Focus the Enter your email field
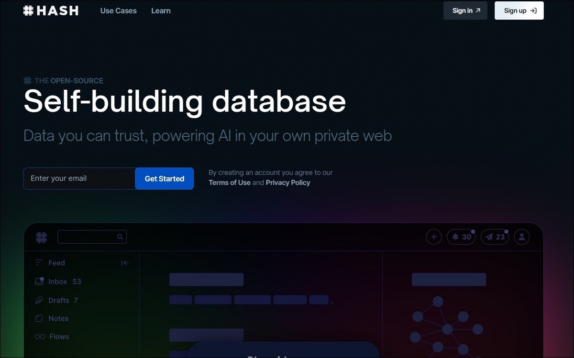Image resolution: width=574 pixels, height=358 pixels. click(79, 178)
